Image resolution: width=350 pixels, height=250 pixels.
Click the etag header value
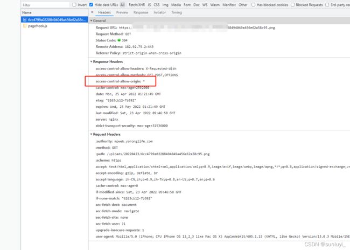121,100
